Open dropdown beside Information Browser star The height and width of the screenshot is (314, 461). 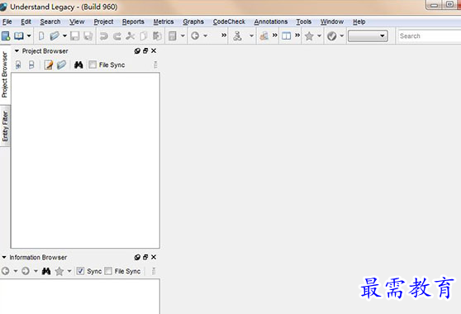[69, 271]
